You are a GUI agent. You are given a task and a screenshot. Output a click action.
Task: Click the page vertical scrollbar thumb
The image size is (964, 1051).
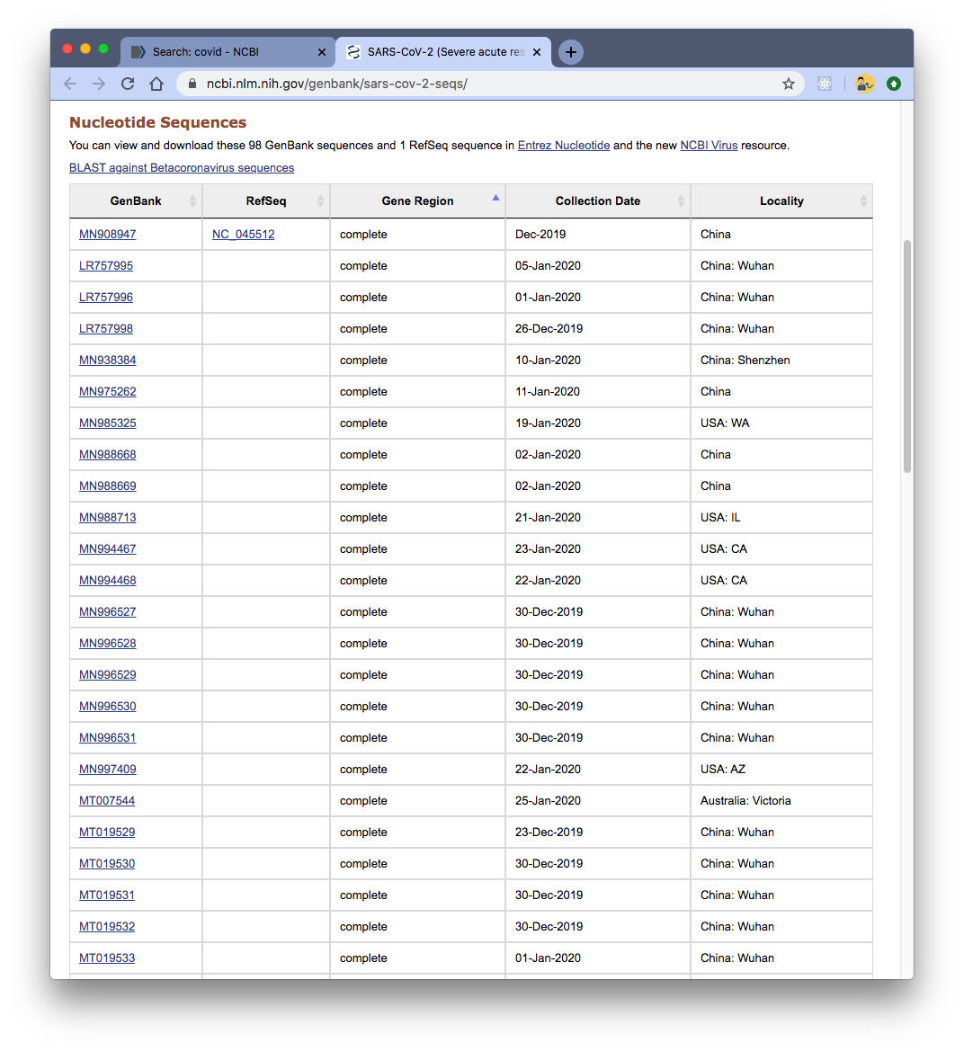pos(907,357)
